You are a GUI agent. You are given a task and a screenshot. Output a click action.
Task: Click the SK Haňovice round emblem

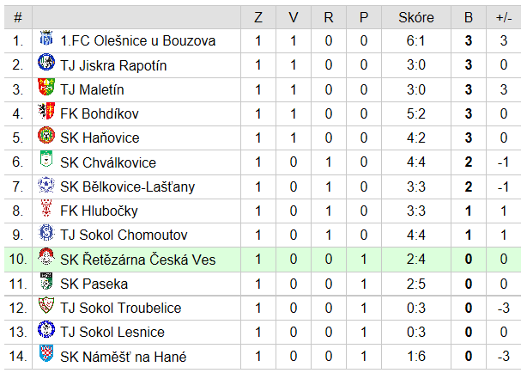(46, 135)
